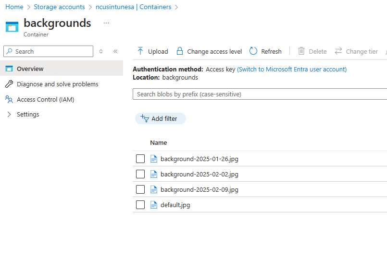Focus the Search blobs by prefix field

260,94
